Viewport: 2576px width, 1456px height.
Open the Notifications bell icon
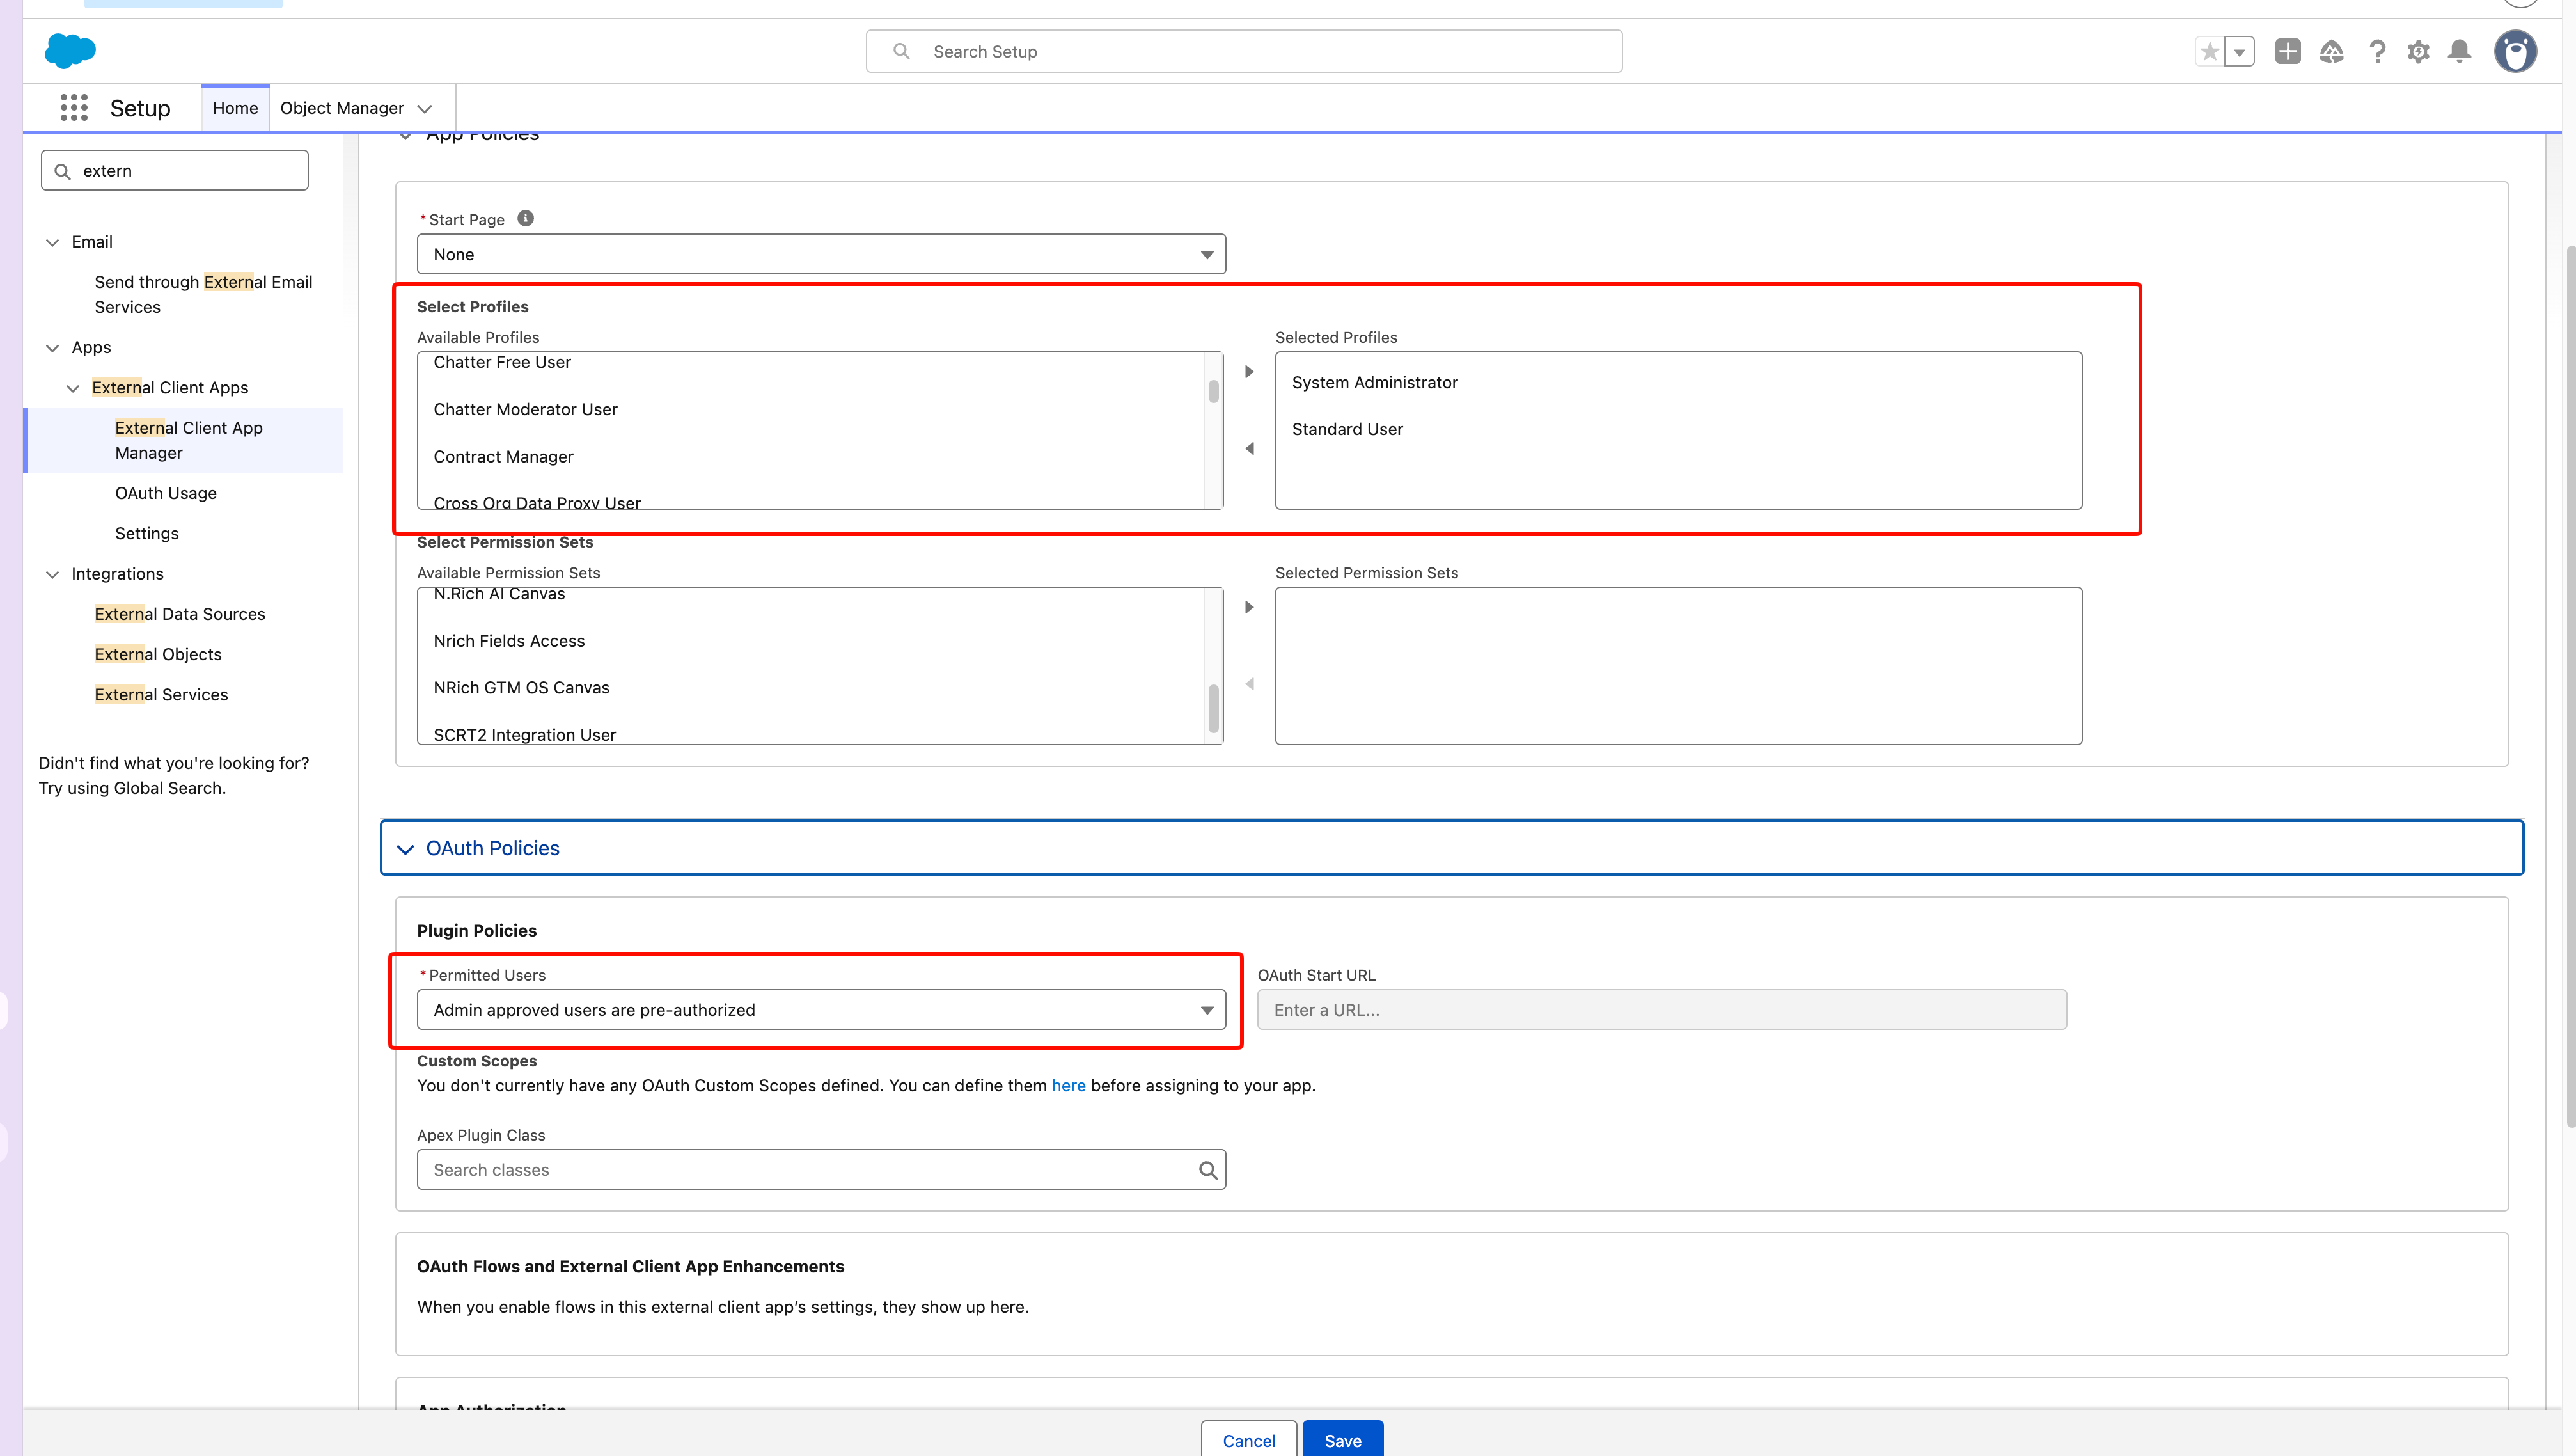2460,51
